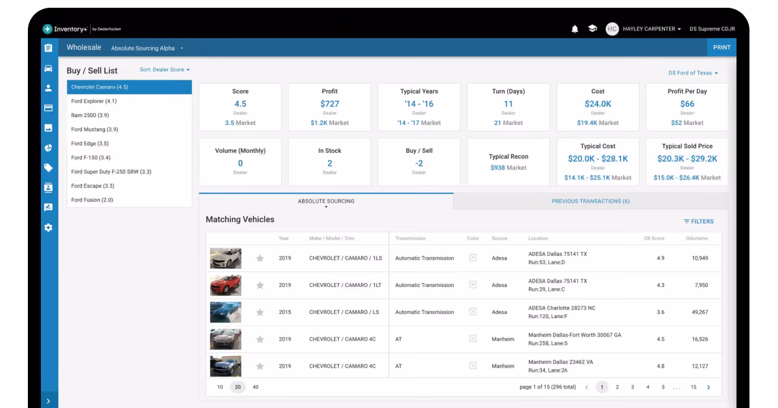Show 40 rows per page
Viewport: 778px width, 408px height.
click(x=255, y=387)
